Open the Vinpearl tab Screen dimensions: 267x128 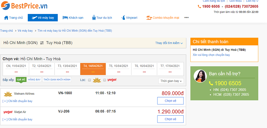click(129, 18)
